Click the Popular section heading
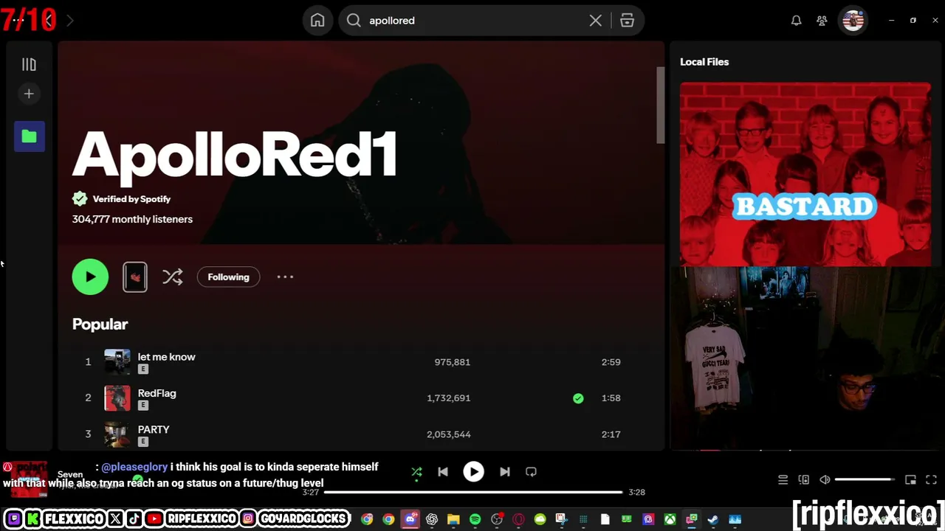Viewport: 945px width, 531px height. click(100, 324)
